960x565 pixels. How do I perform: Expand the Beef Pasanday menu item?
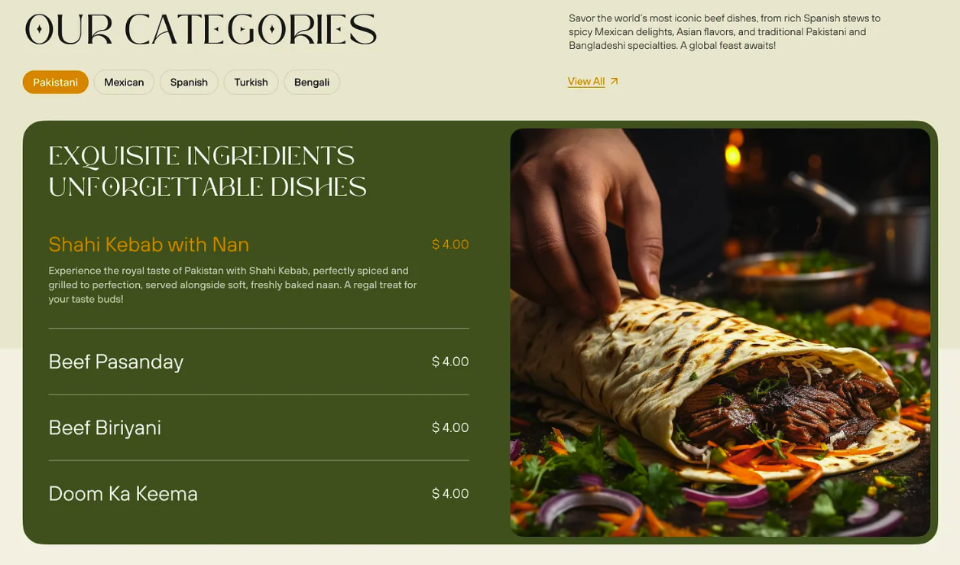[x=258, y=362]
